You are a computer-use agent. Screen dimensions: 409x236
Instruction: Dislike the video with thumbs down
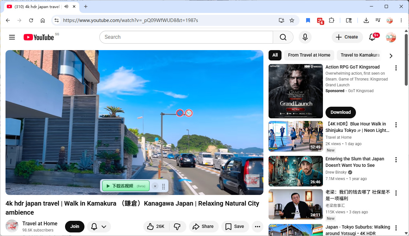coord(177,227)
